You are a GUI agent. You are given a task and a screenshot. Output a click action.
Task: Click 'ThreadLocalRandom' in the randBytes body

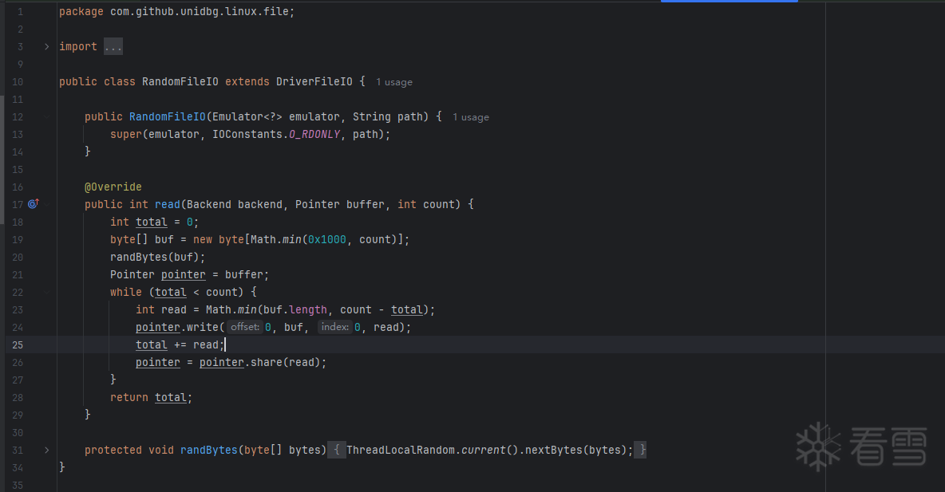[x=401, y=450]
